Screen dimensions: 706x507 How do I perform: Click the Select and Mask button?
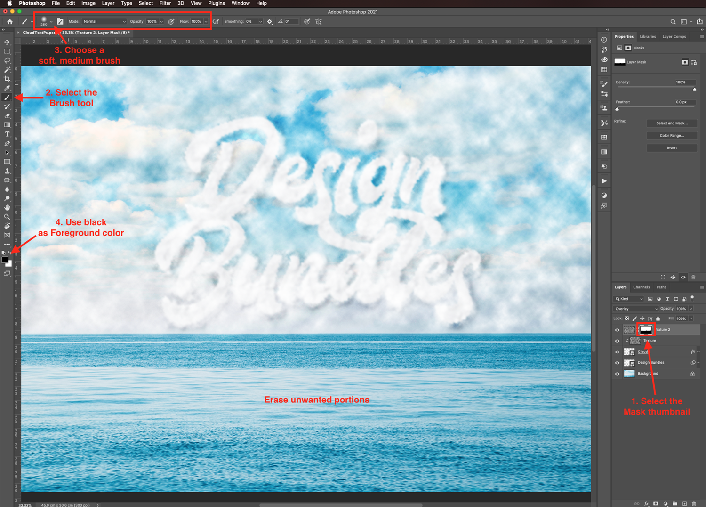click(x=672, y=123)
